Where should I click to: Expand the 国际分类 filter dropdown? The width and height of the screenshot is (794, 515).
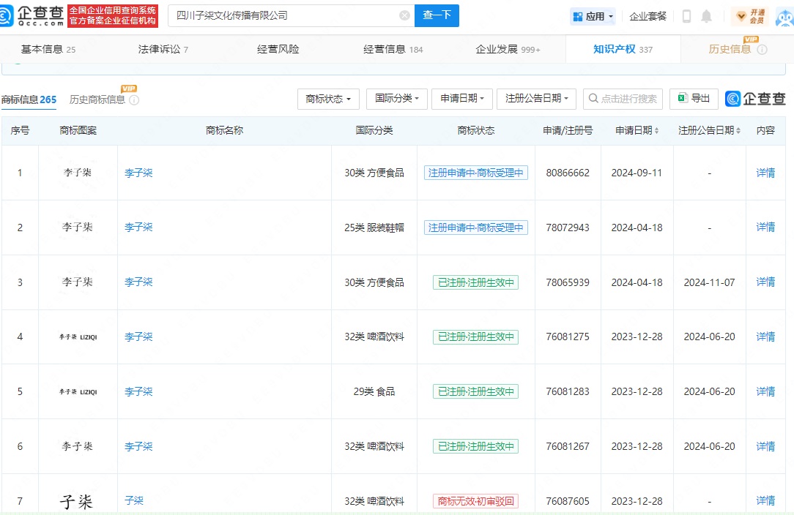397,99
